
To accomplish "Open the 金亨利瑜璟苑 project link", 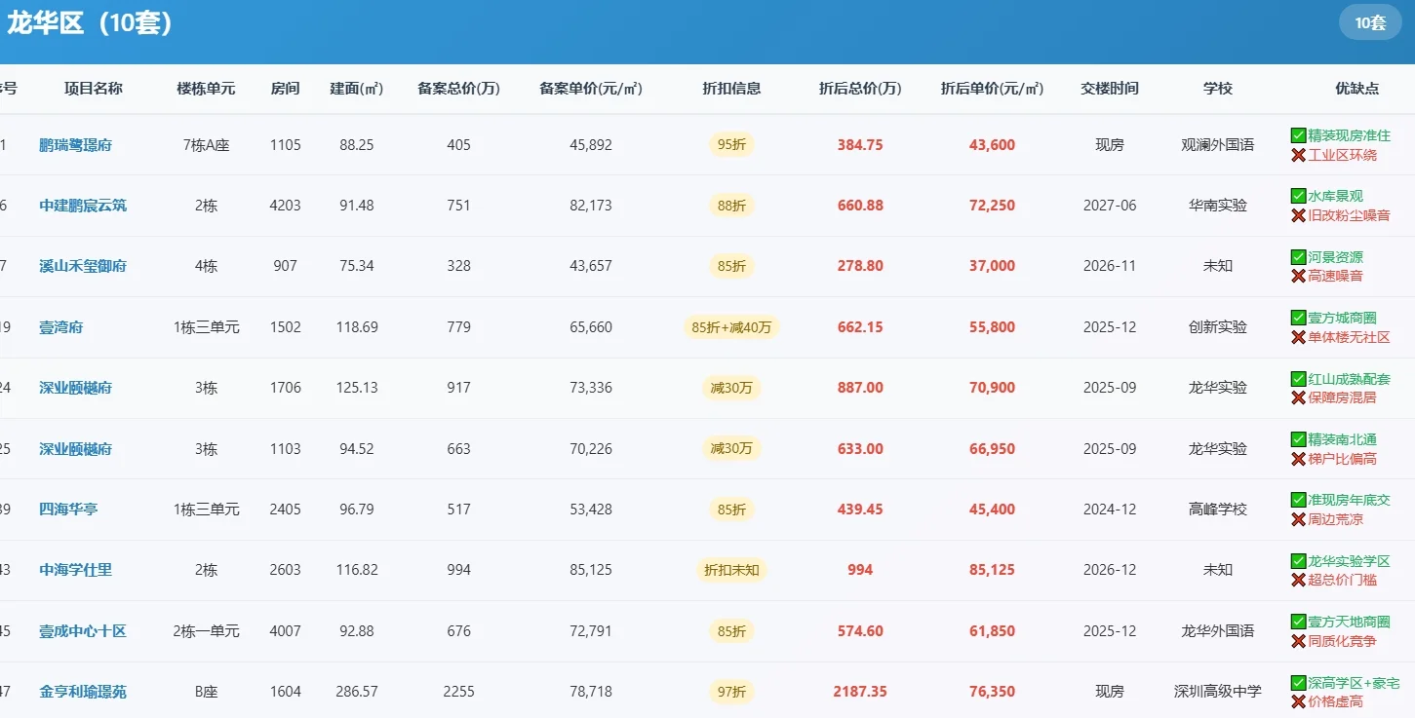I will [83, 692].
